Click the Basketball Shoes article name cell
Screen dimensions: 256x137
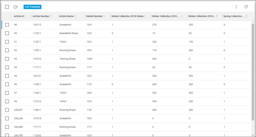pos(69,33)
